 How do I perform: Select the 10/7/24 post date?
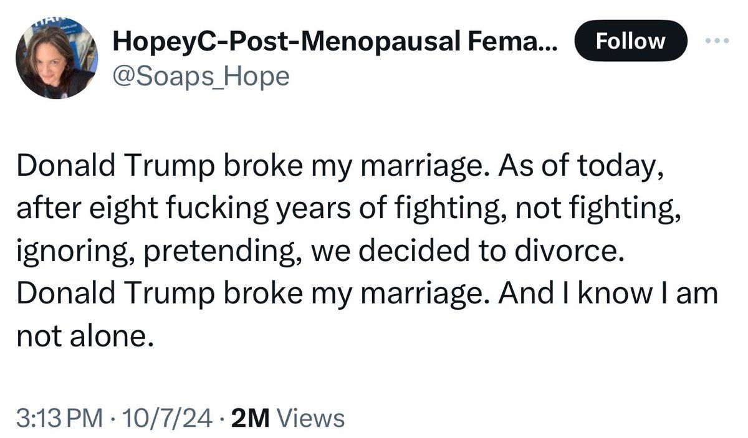[x=166, y=417]
